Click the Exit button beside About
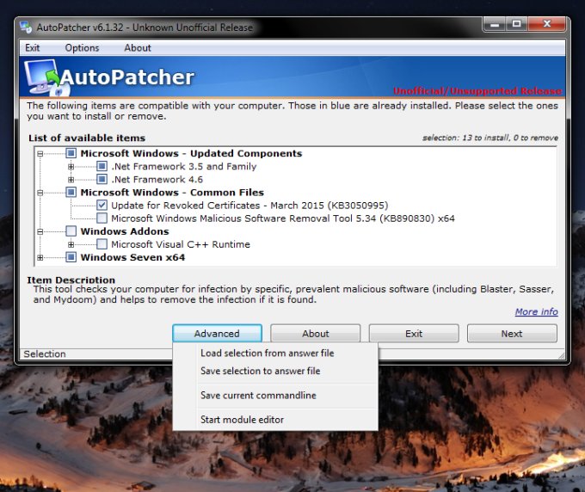Viewport: 585px width, 492px height. 414,334
